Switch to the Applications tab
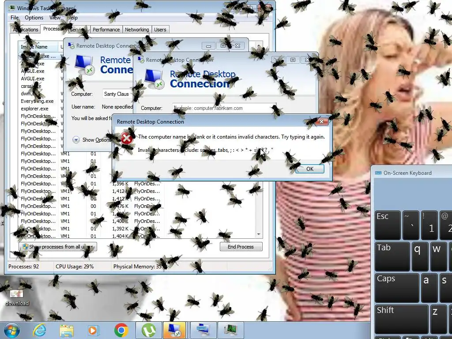Screen dimensions: 452x339 click(x=26, y=30)
